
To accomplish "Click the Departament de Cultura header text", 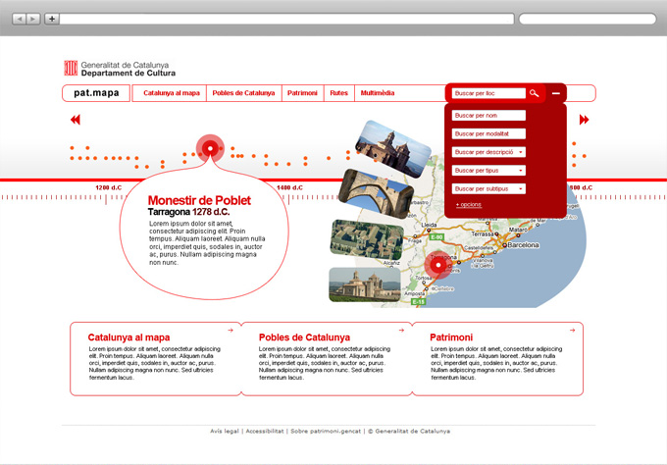I will (x=128, y=74).
